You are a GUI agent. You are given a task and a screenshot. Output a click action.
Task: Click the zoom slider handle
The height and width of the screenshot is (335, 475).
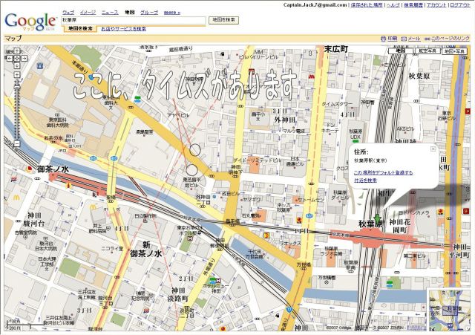(x=16, y=88)
